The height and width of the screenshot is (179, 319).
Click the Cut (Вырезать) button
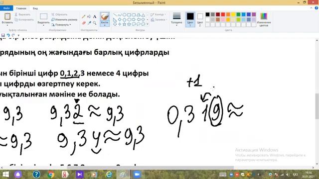coord(22,14)
